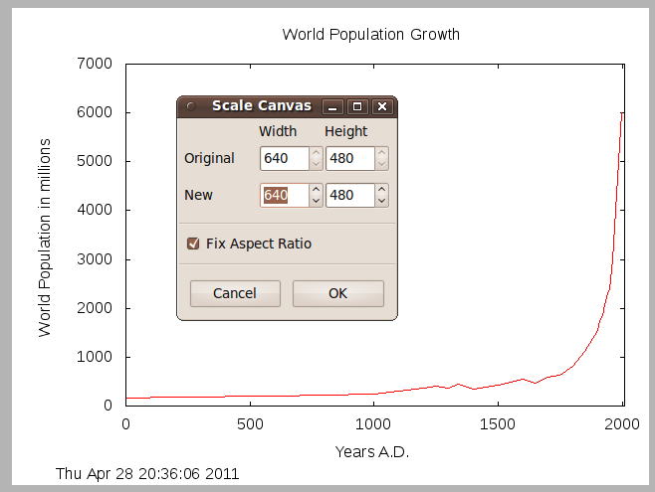Image resolution: width=655 pixels, height=492 pixels.
Task: Toggle the Fix Aspect Ratio checkbox
Action: [x=194, y=244]
